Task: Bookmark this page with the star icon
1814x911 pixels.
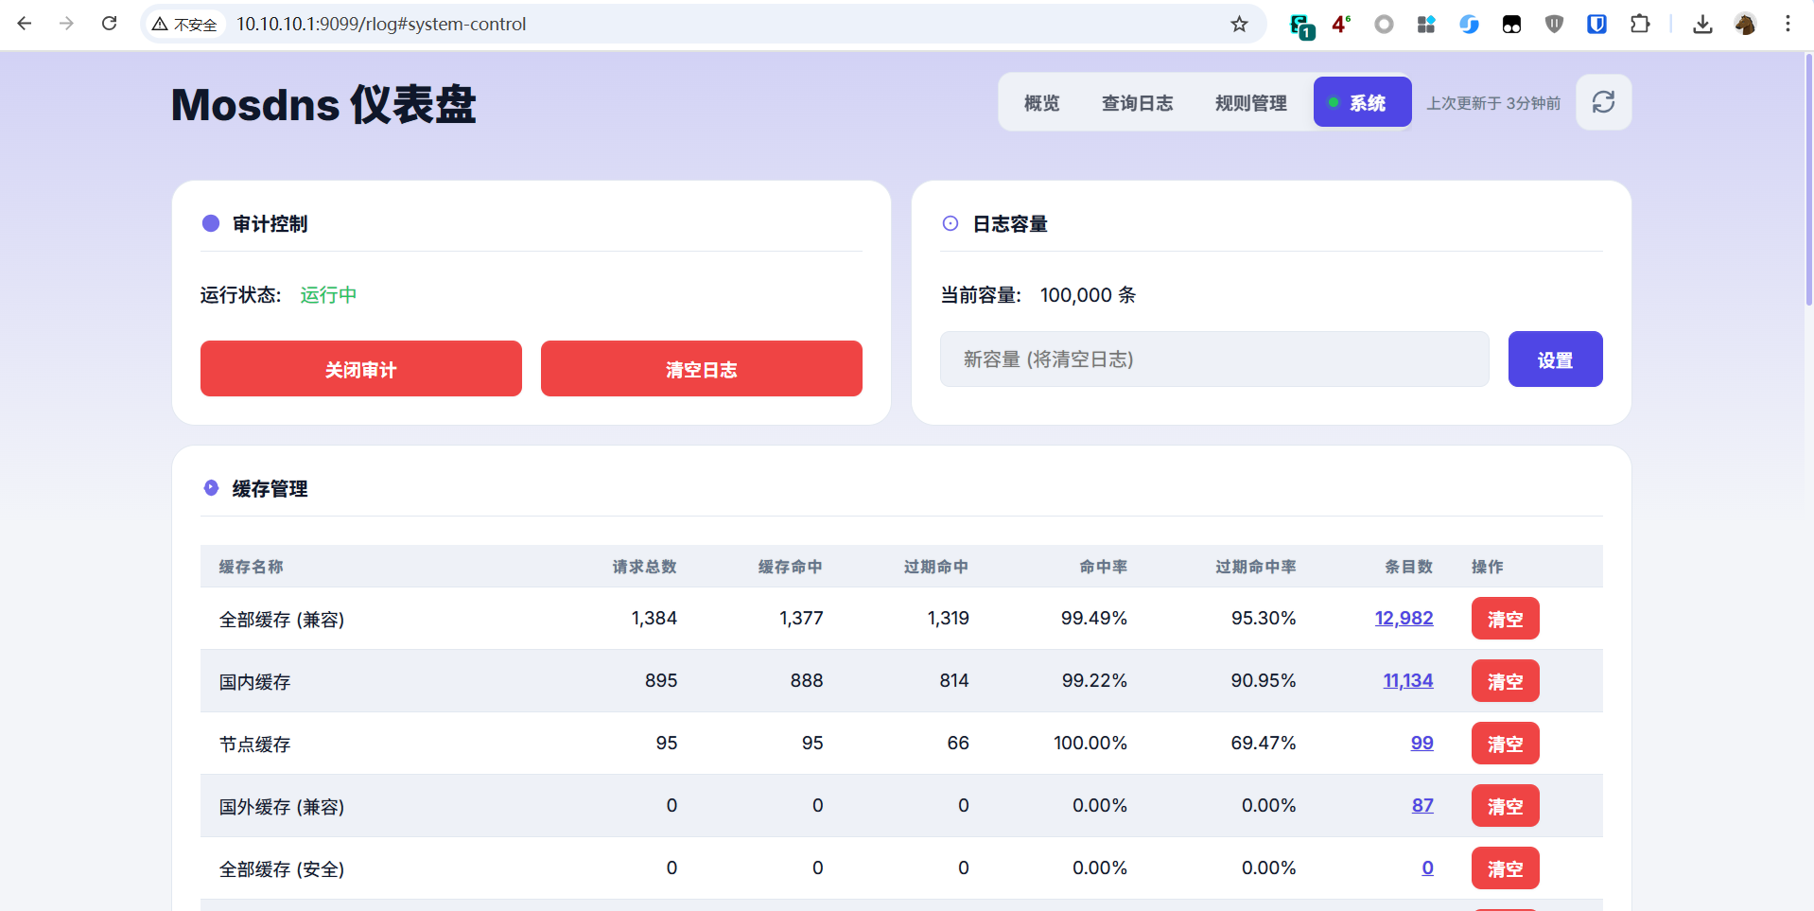Action: click(1239, 24)
